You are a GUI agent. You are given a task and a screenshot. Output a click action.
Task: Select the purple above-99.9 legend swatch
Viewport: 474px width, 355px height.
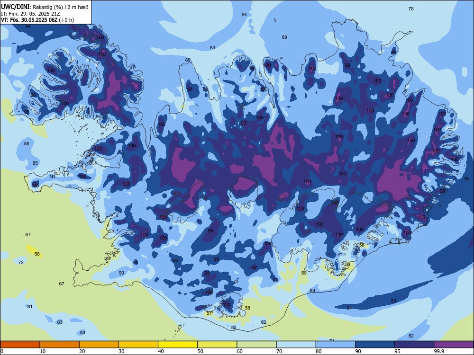[x=454, y=345]
